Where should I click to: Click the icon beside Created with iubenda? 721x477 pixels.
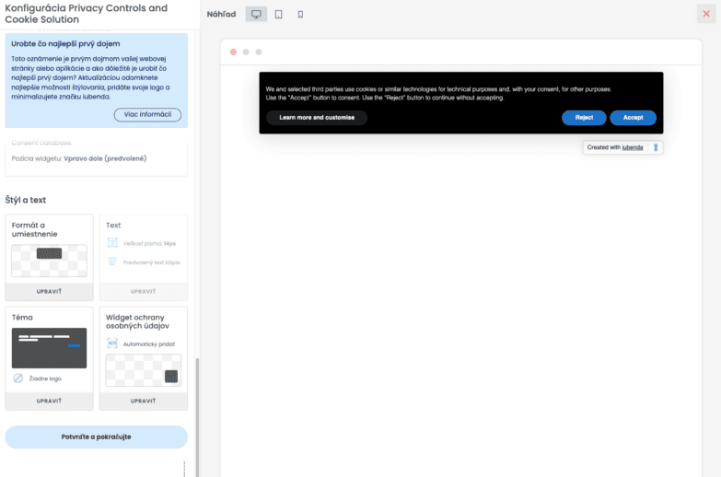tap(656, 147)
